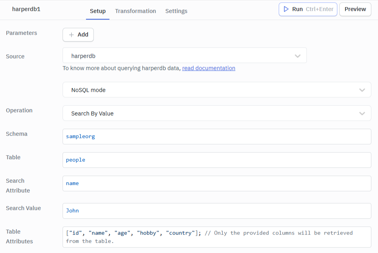Image resolution: width=378 pixels, height=253 pixels.
Task: Open the Transformation tab
Action: coord(136,11)
